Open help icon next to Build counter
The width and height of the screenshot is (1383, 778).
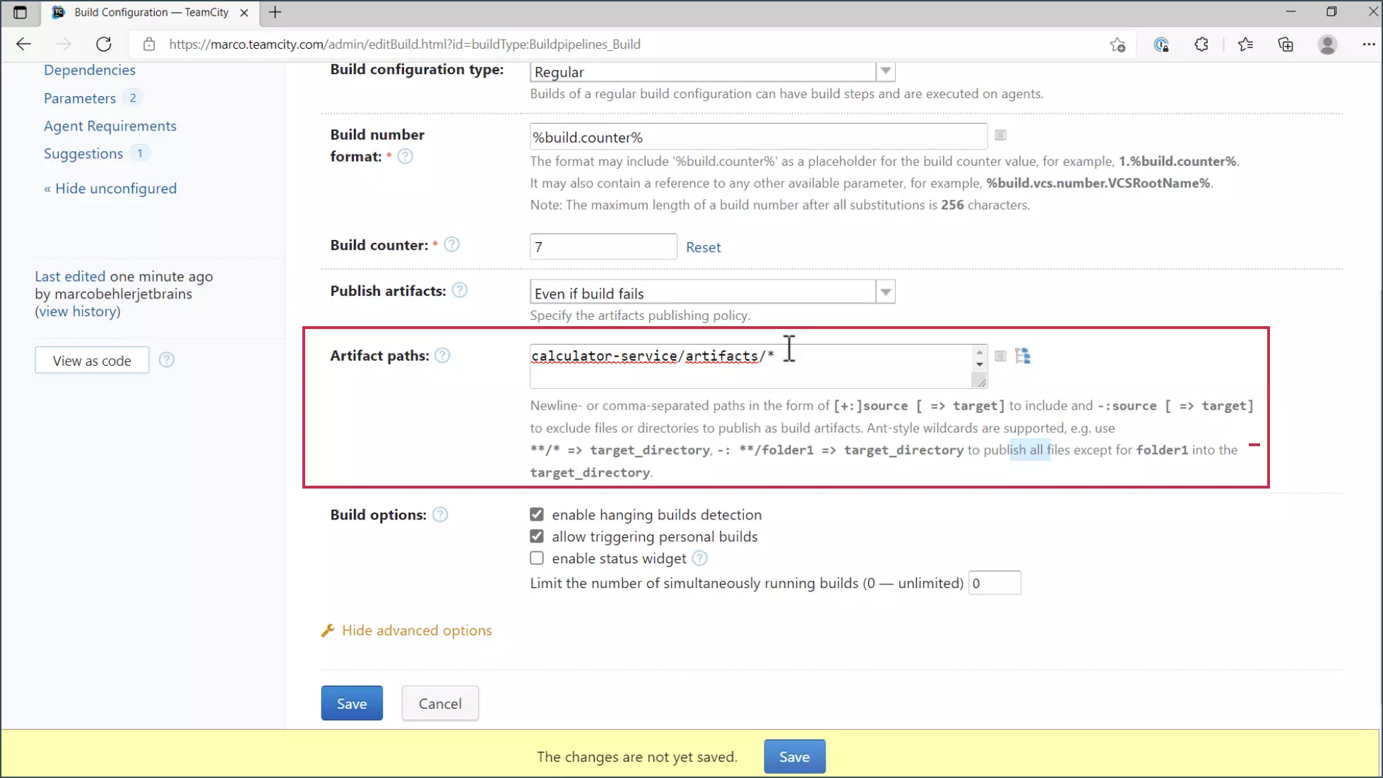pos(451,244)
